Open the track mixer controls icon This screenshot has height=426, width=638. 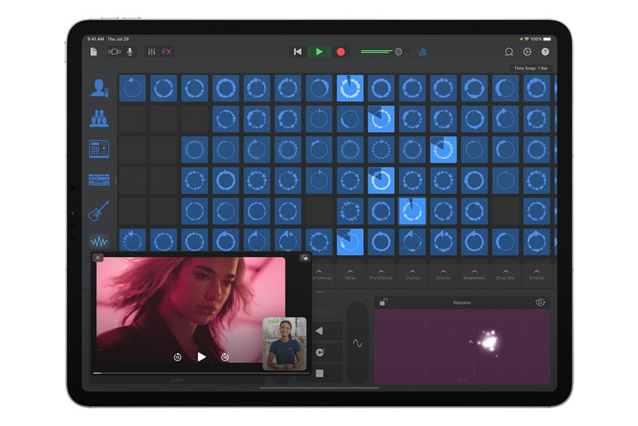point(150,52)
